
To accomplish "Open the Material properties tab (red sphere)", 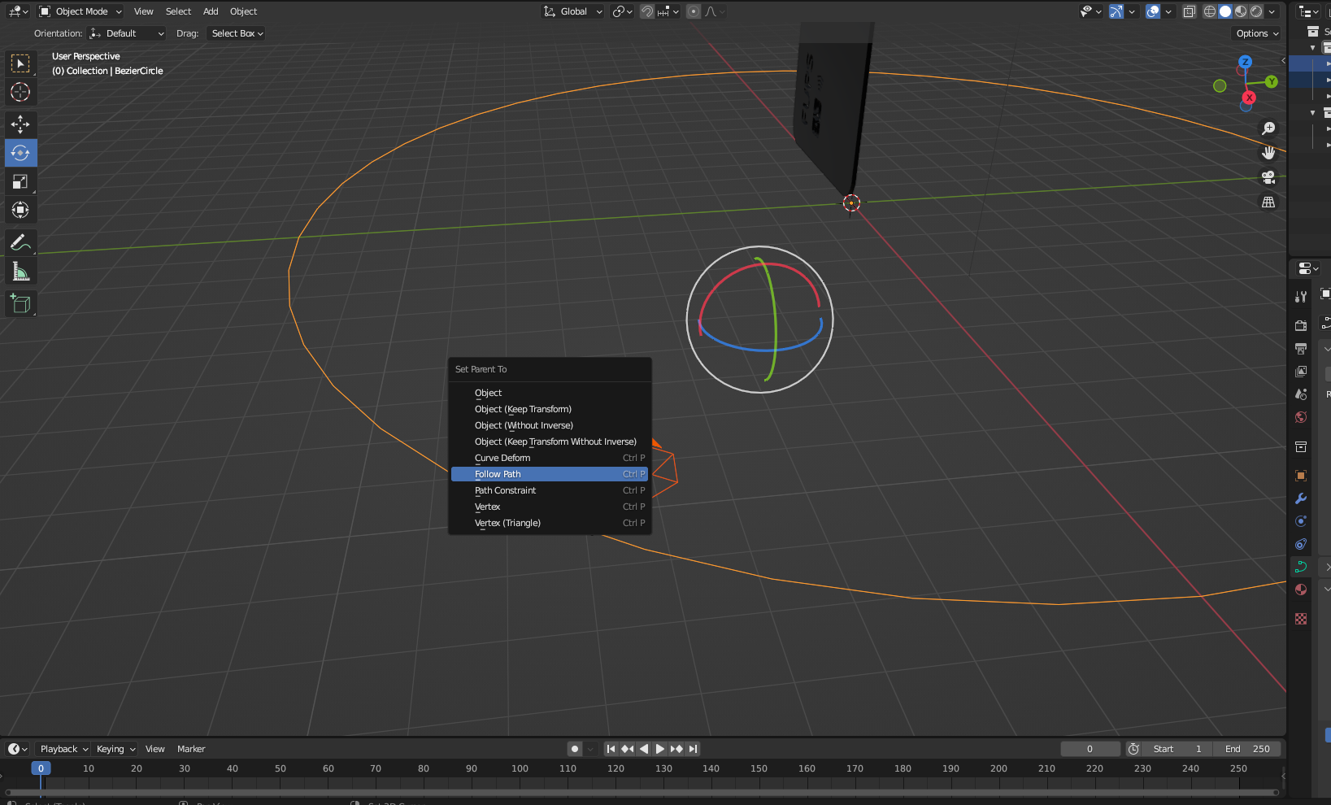I will coord(1301,590).
